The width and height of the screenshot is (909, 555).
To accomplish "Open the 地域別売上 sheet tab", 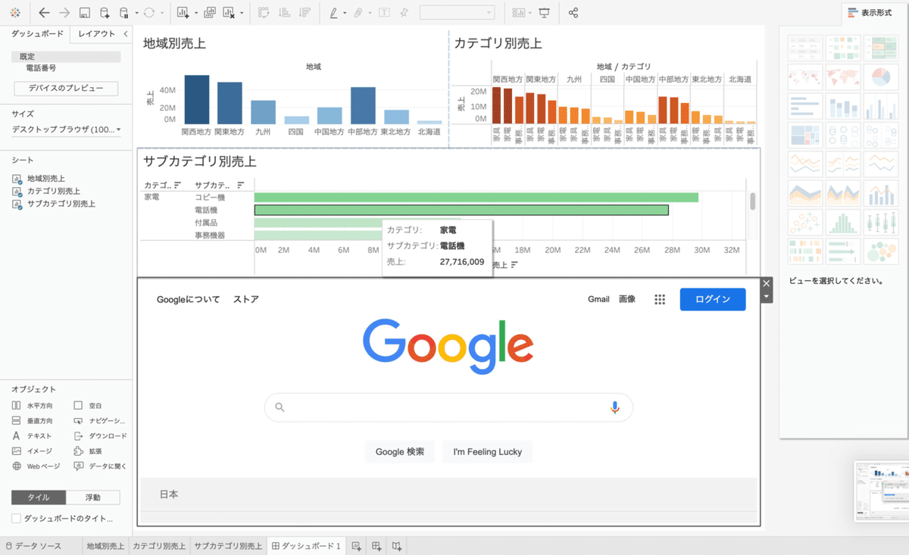I will 105,546.
